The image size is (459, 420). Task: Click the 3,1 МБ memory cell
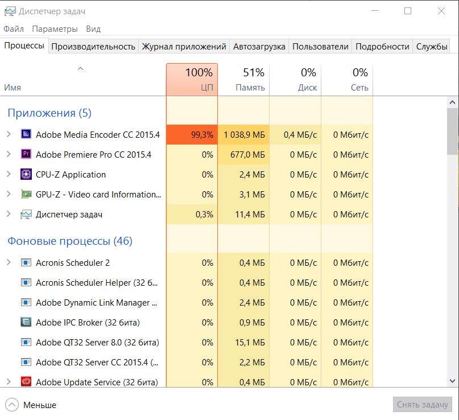point(243,195)
